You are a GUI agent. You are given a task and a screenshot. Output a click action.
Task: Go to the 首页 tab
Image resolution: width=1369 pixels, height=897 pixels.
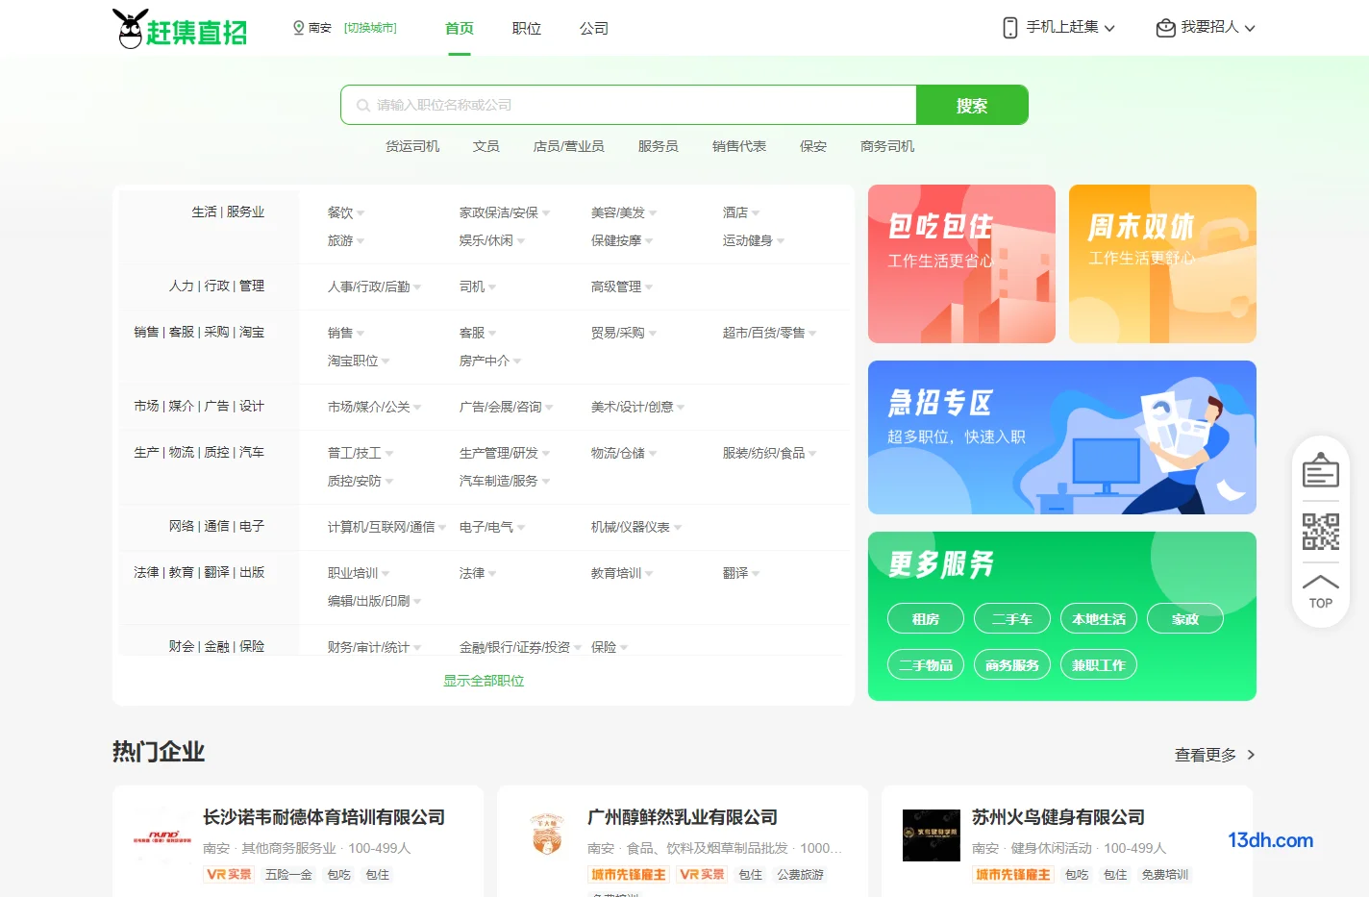pyautogui.click(x=460, y=28)
